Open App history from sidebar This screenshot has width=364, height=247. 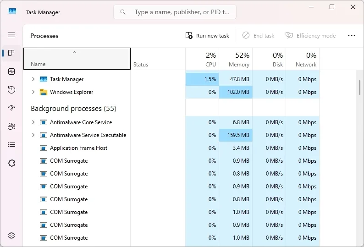(11, 90)
